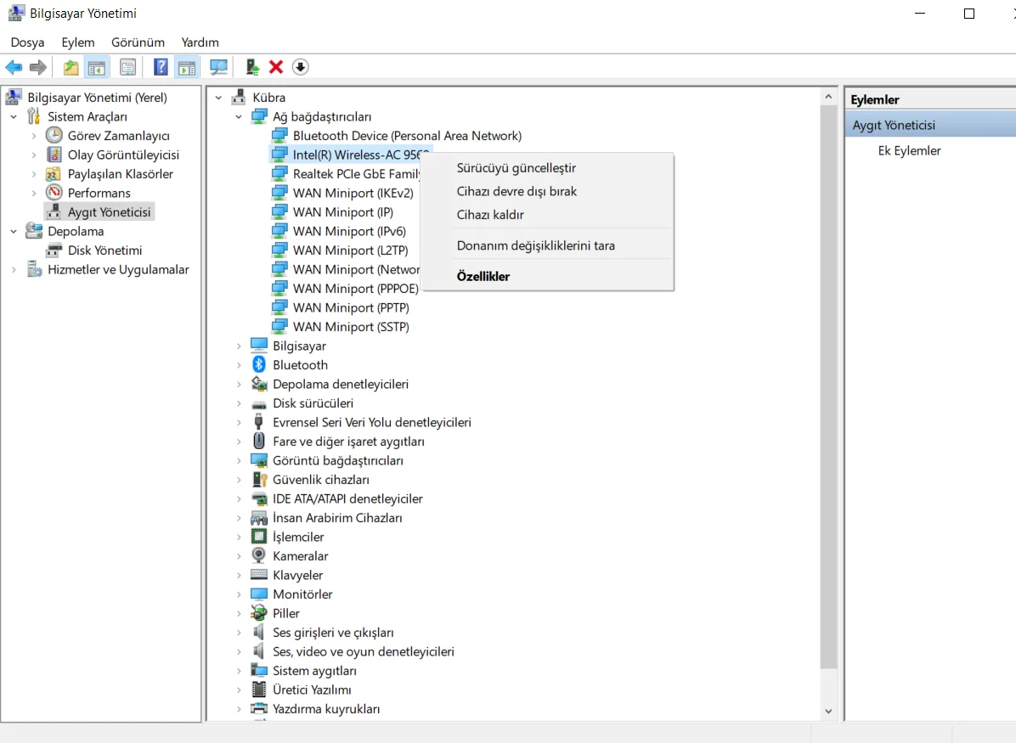
Task: Click the Güvenlik cihazları key icon
Action: click(x=259, y=480)
